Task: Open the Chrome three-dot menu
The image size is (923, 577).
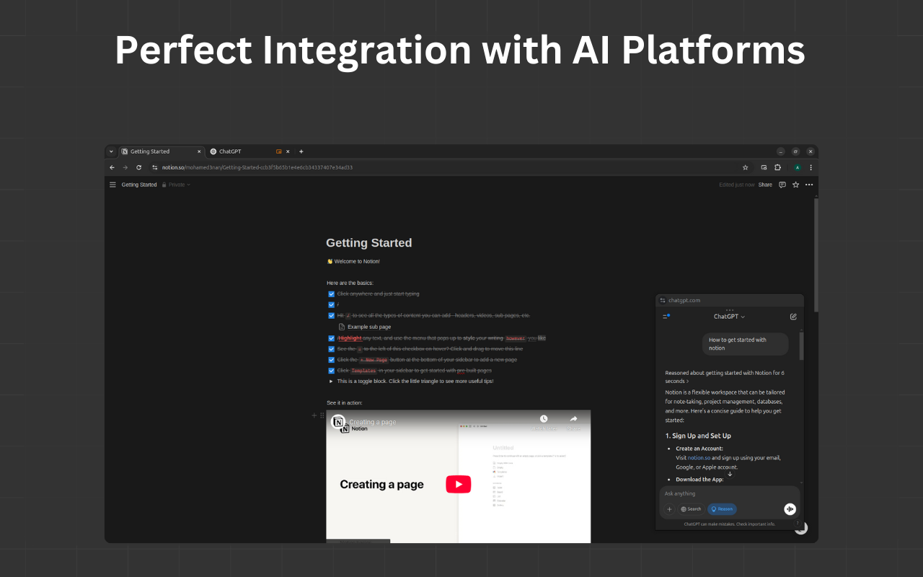Action: tap(811, 167)
